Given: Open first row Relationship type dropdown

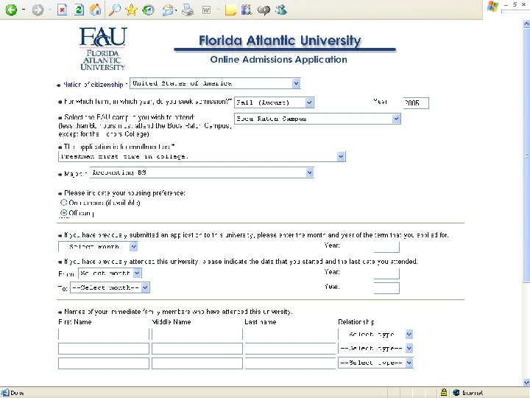Looking at the screenshot, I should coord(375,335).
